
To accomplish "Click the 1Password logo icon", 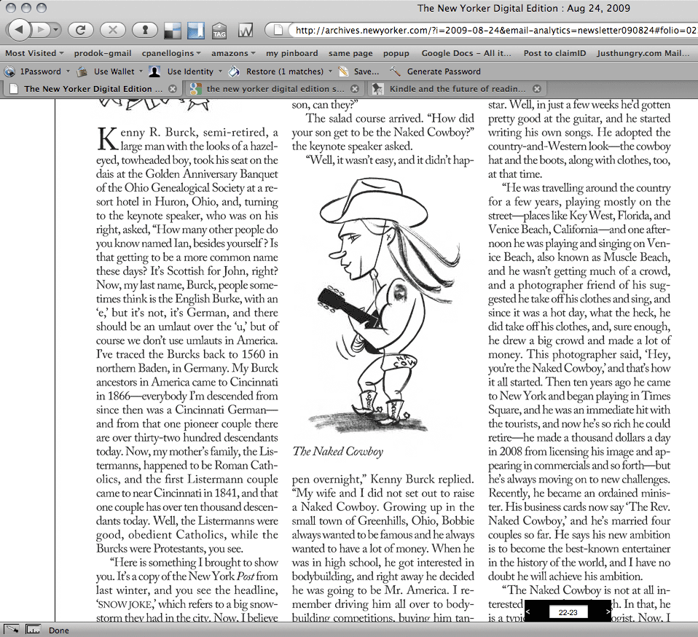I will pyautogui.click(x=9, y=71).
